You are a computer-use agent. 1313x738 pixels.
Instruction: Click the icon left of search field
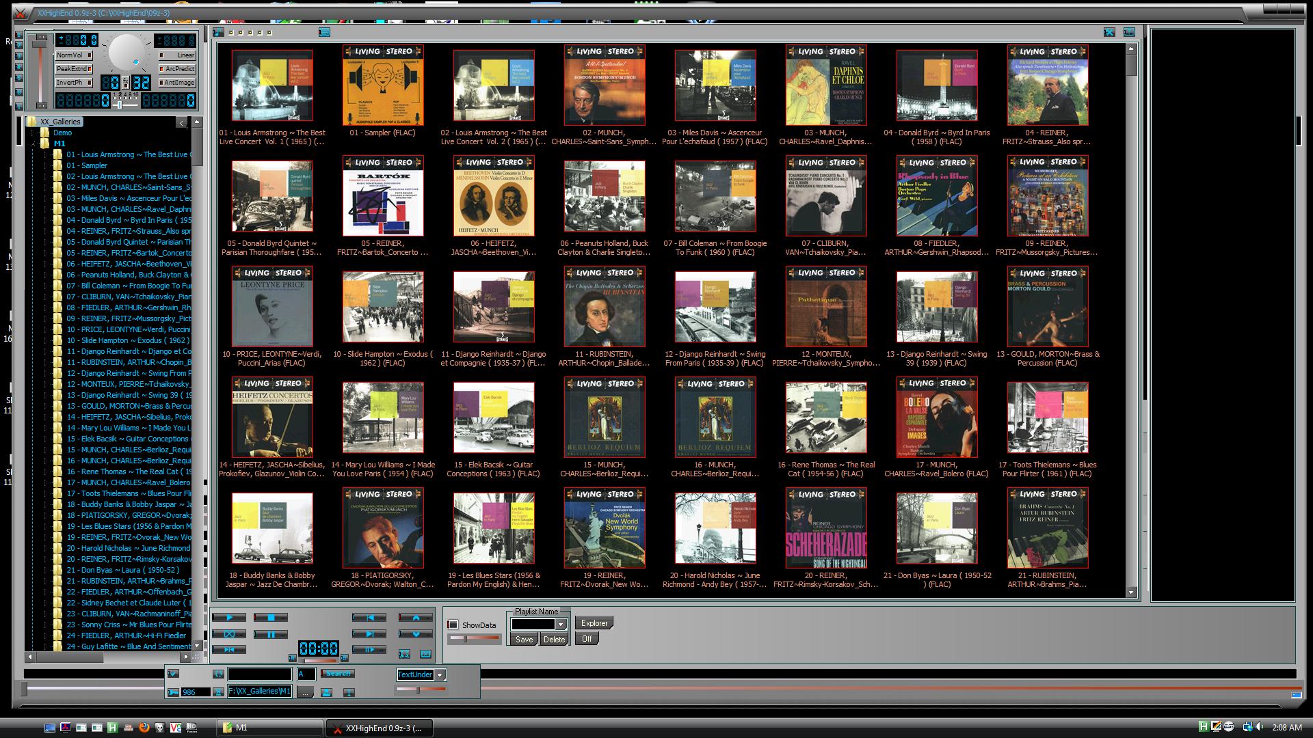pos(218,674)
